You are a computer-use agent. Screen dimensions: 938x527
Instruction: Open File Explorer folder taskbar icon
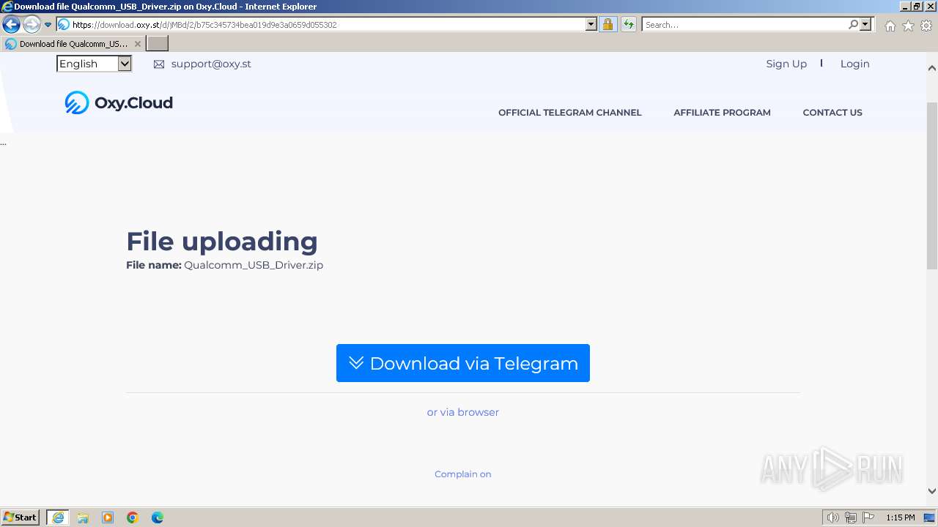pyautogui.click(x=83, y=517)
